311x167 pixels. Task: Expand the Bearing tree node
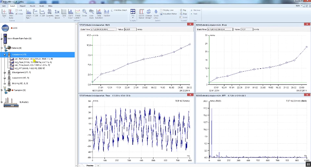pyautogui.click(x=4, y=83)
